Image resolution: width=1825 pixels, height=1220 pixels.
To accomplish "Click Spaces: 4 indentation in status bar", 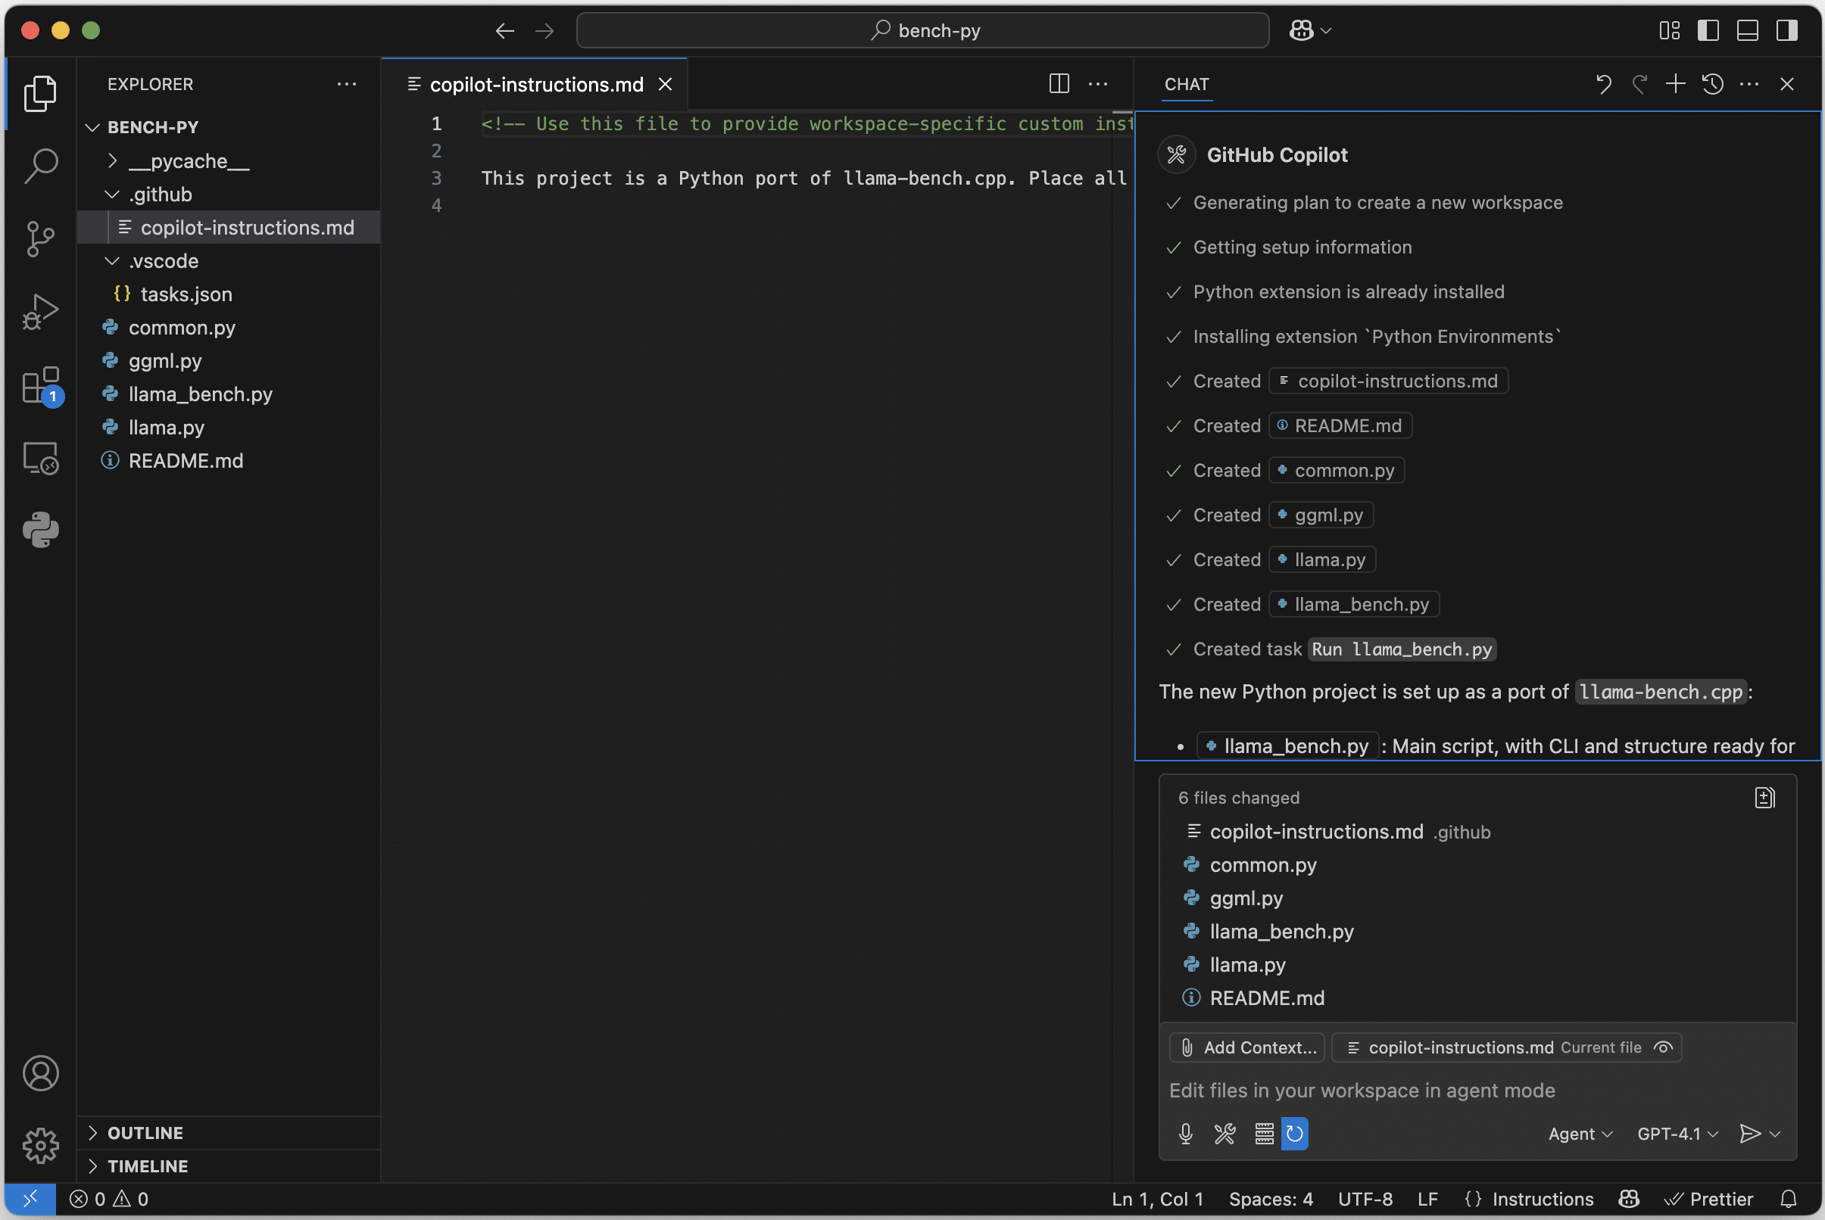I will (x=1271, y=1199).
